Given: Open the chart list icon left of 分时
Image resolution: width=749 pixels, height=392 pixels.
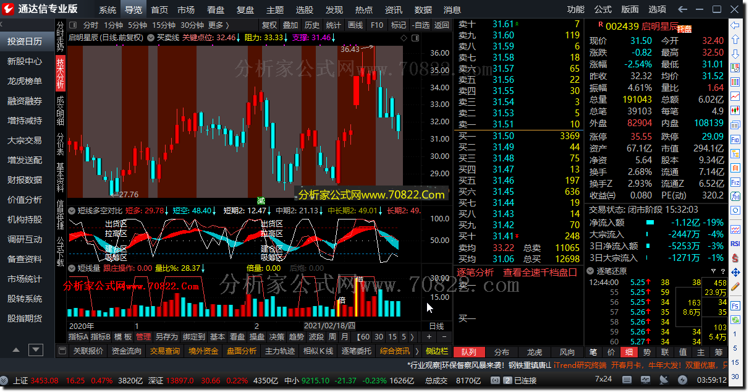Looking at the screenshot, I should [x=73, y=25].
